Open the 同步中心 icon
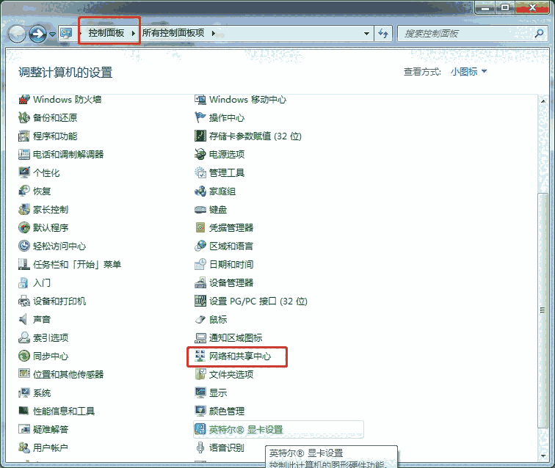The height and width of the screenshot is (468, 555). (x=23, y=357)
